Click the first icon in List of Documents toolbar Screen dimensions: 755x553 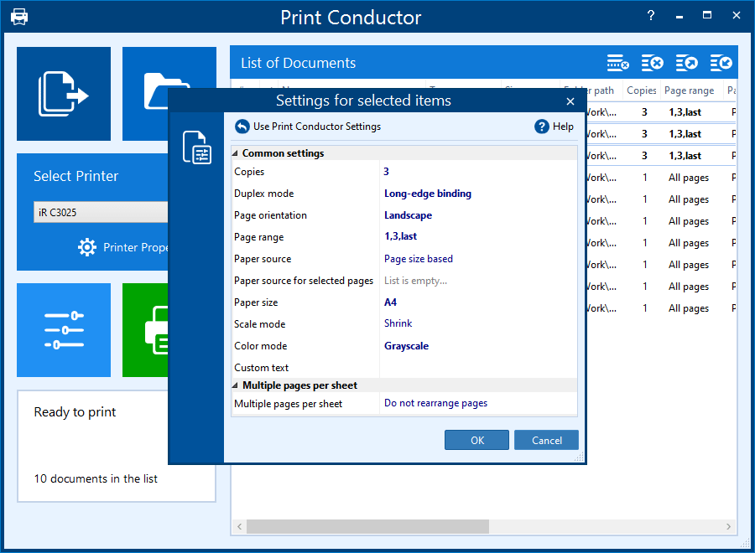[617, 63]
